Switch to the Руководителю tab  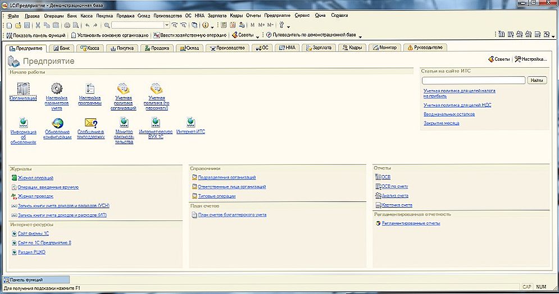point(425,48)
